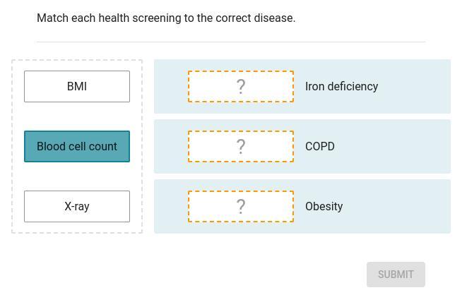Click empty space between Blood cell count and X-ray
467x295 pixels.
[77, 176]
